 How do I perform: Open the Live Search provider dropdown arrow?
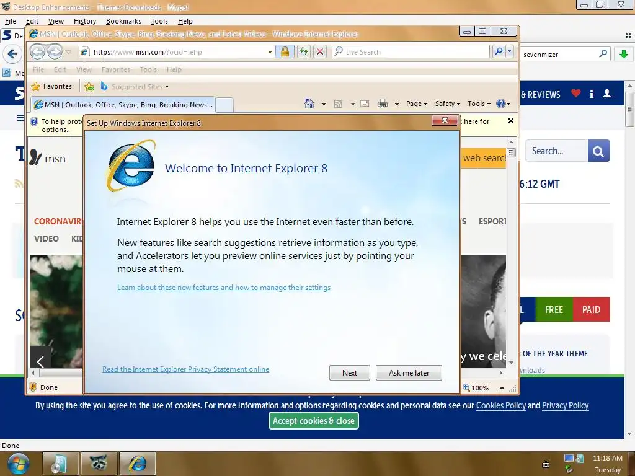[510, 51]
